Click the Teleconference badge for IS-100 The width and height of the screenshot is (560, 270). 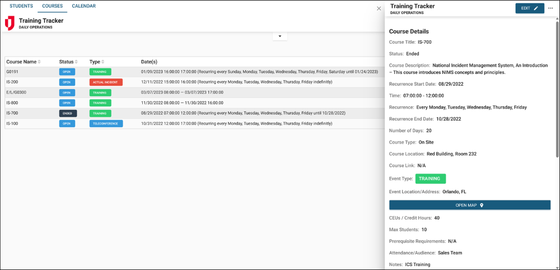tap(106, 124)
